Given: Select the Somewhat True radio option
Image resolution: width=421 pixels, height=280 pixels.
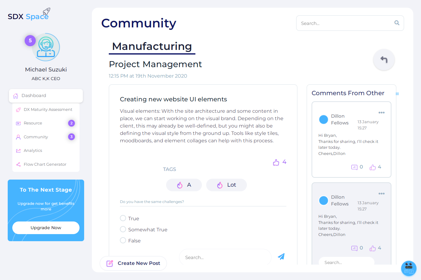Looking at the screenshot, I should tap(123, 229).
